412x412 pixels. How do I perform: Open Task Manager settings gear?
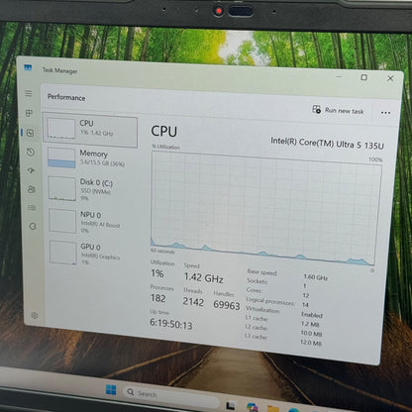(x=35, y=315)
